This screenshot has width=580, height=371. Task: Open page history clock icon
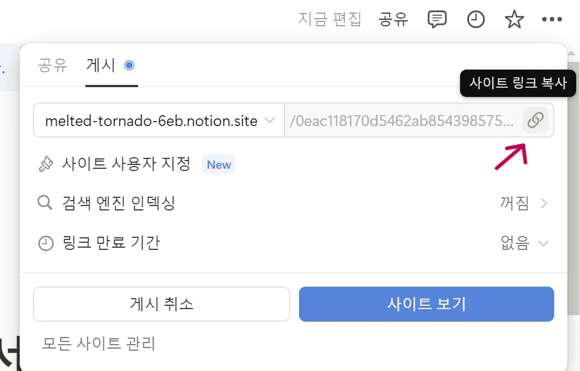[x=475, y=20]
